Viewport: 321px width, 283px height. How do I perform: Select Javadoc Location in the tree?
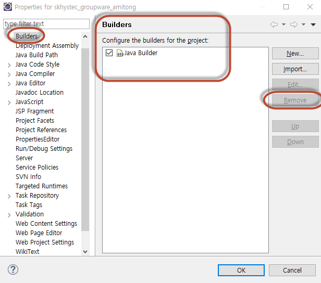click(40, 93)
